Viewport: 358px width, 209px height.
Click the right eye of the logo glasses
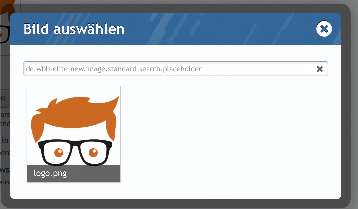point(93,152)
